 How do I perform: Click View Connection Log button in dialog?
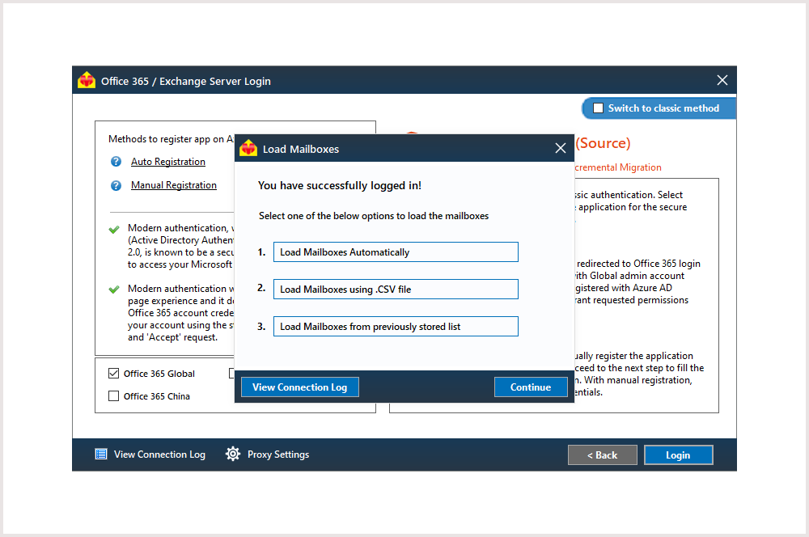coord(300,387)
